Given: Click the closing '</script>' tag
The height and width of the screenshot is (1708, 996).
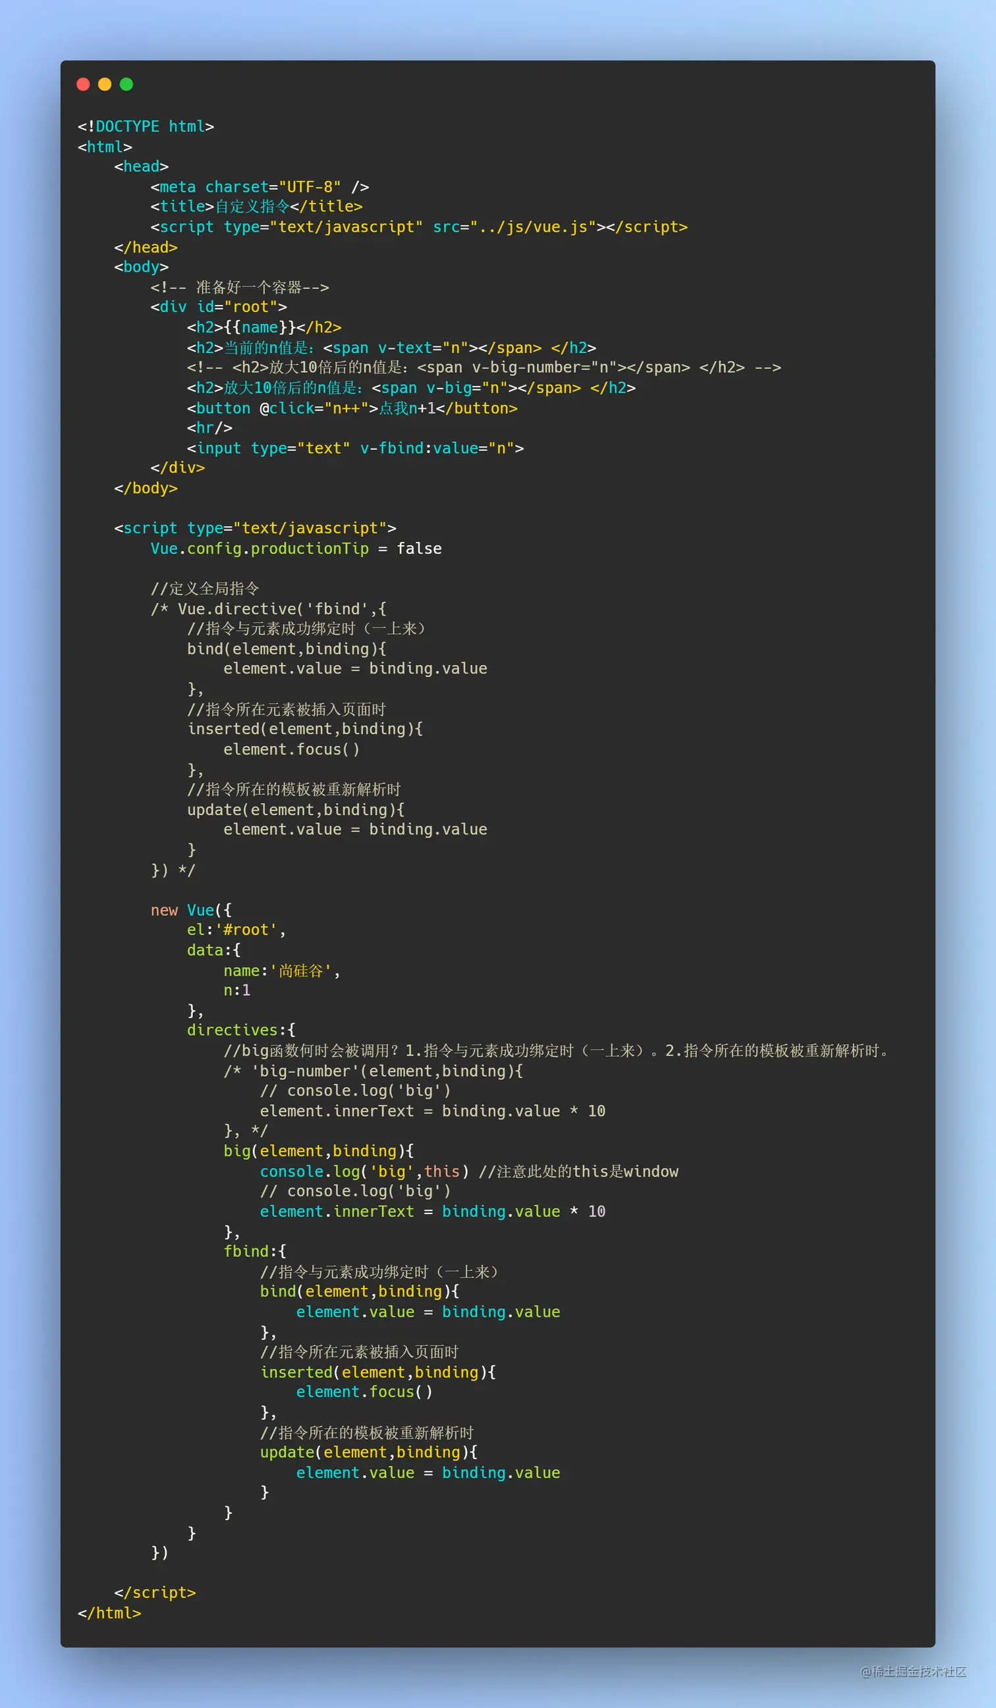Looking at the screenshot, I should [155, 1593].
